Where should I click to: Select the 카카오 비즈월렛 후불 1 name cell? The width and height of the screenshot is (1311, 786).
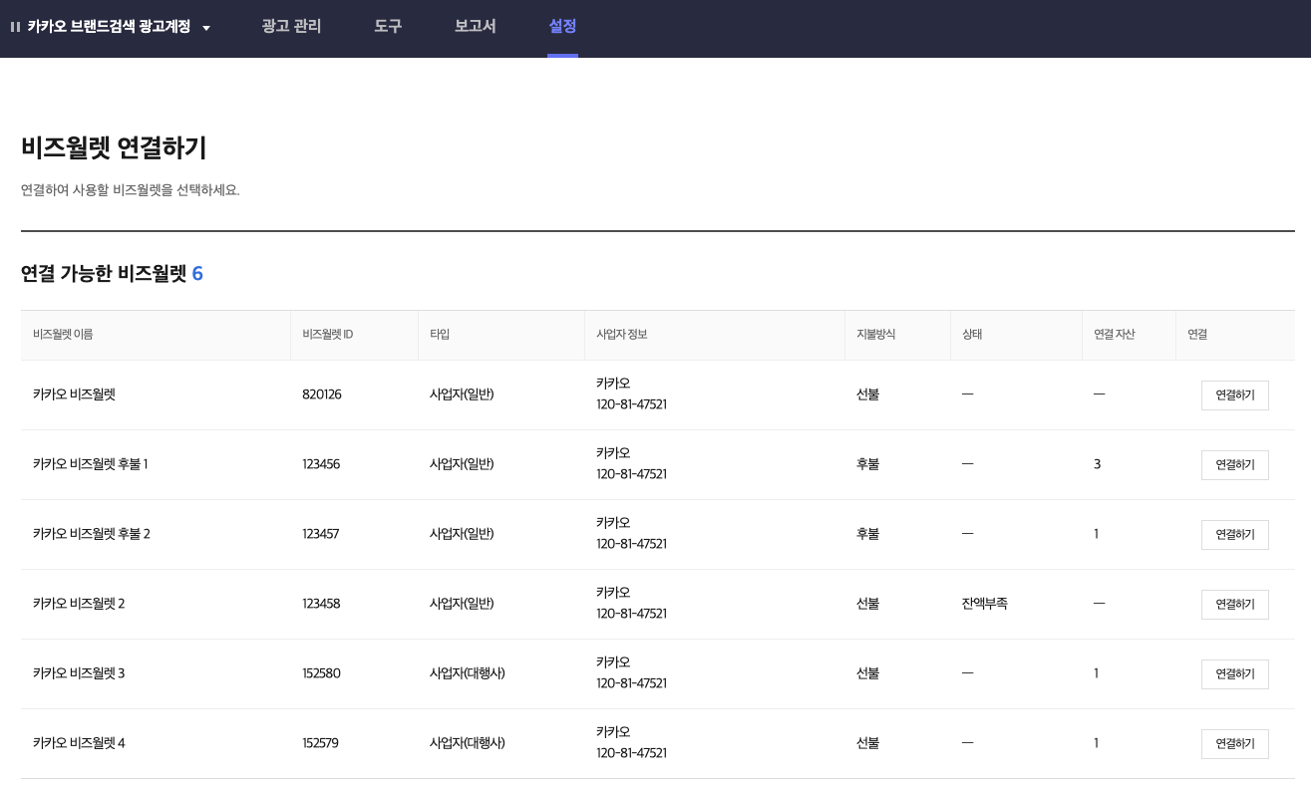(90, 464)
